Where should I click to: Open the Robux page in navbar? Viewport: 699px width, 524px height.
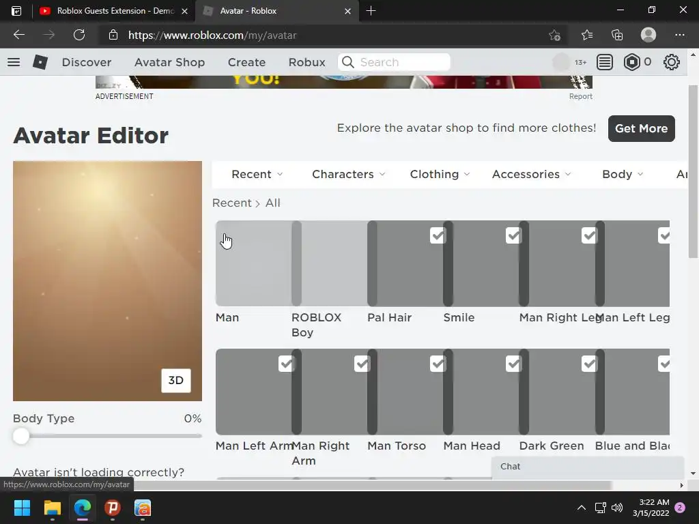pos(306,62)
